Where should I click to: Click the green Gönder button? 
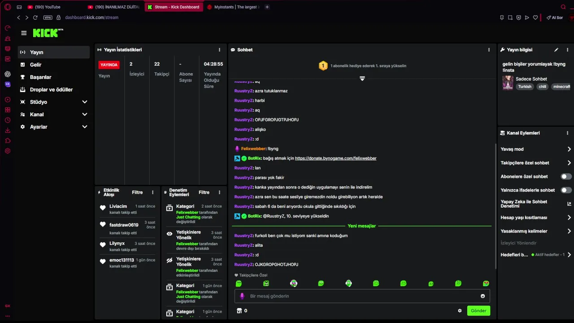tap(478, 310)
